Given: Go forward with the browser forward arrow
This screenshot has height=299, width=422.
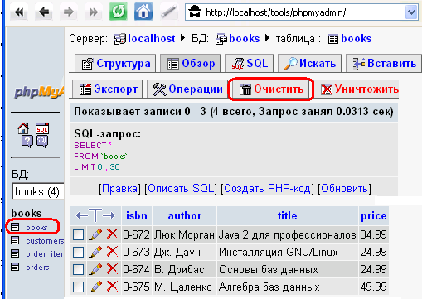Looking at the screenshot, I should (69, 12).
